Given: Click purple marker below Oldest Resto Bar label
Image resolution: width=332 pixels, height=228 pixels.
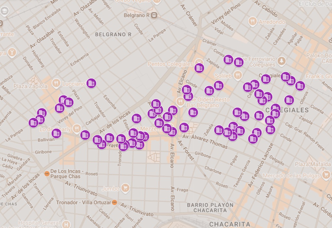Looking at the screenshot, I should (193, 112).
